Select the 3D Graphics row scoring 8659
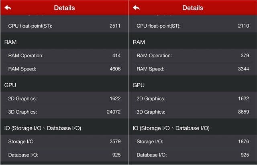 [193, 112]
